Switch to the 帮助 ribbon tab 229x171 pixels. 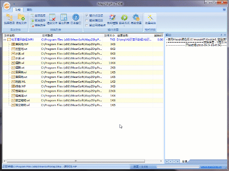click(30, 9)
